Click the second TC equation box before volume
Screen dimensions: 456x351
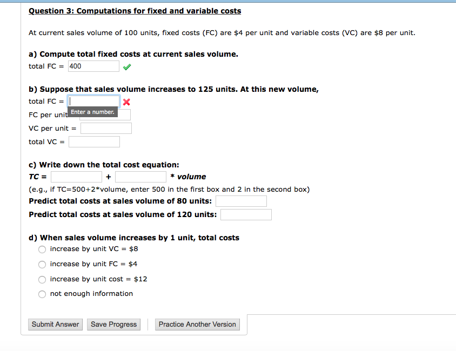(x=140, y=176)
